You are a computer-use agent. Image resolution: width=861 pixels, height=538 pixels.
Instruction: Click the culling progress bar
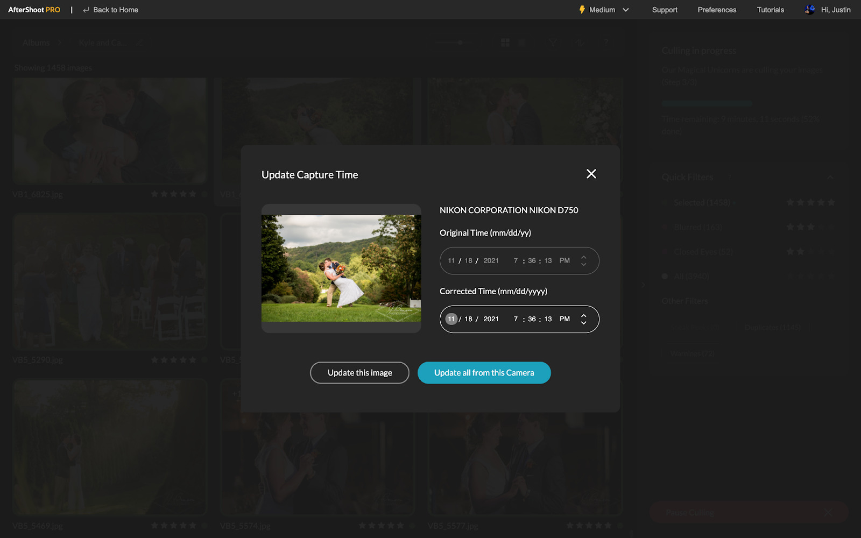click(x=707, y=103)
